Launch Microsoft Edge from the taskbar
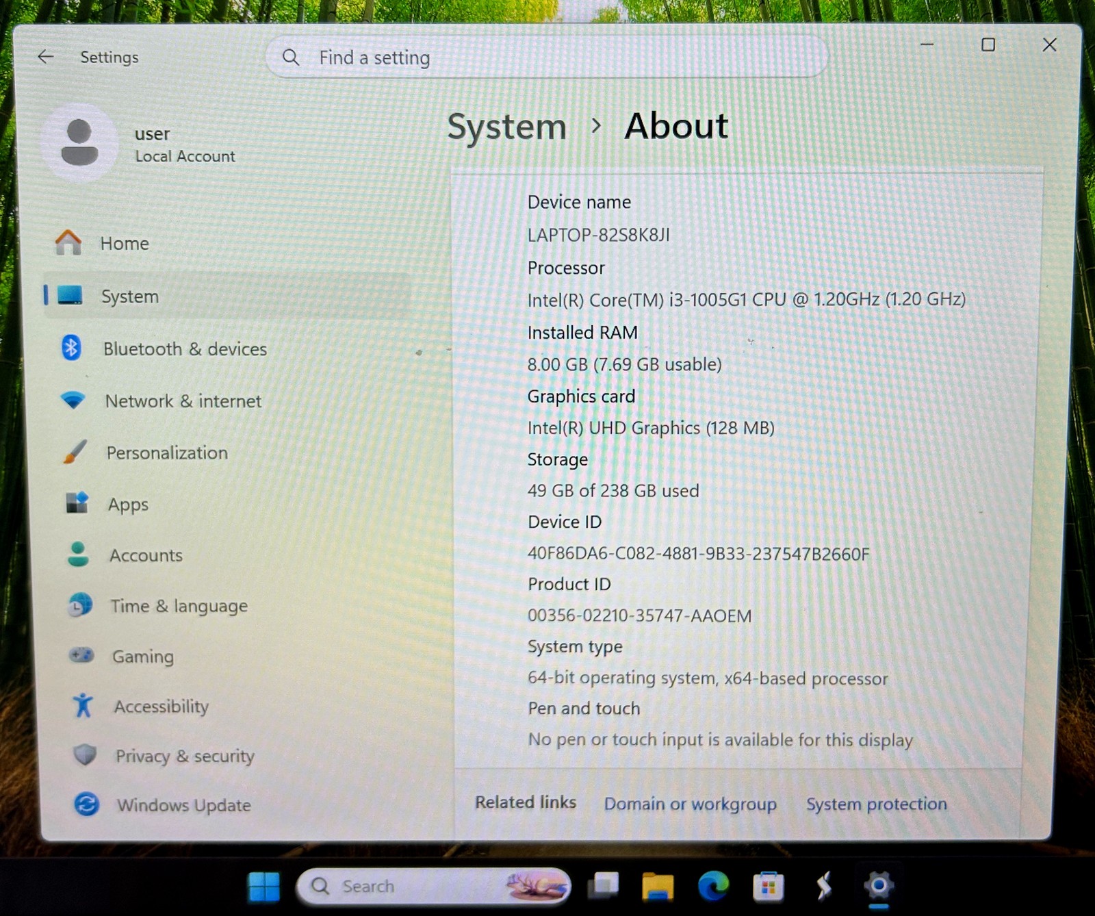Image resolution: width=1095 pixels, height=916 pixels. coord(713,887)
